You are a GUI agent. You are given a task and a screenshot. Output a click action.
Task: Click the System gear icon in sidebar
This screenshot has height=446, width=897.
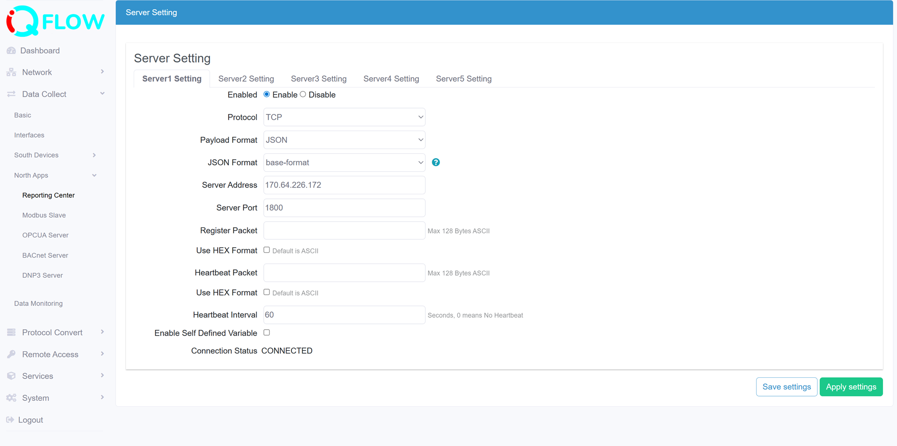click(x=11, y=398)
